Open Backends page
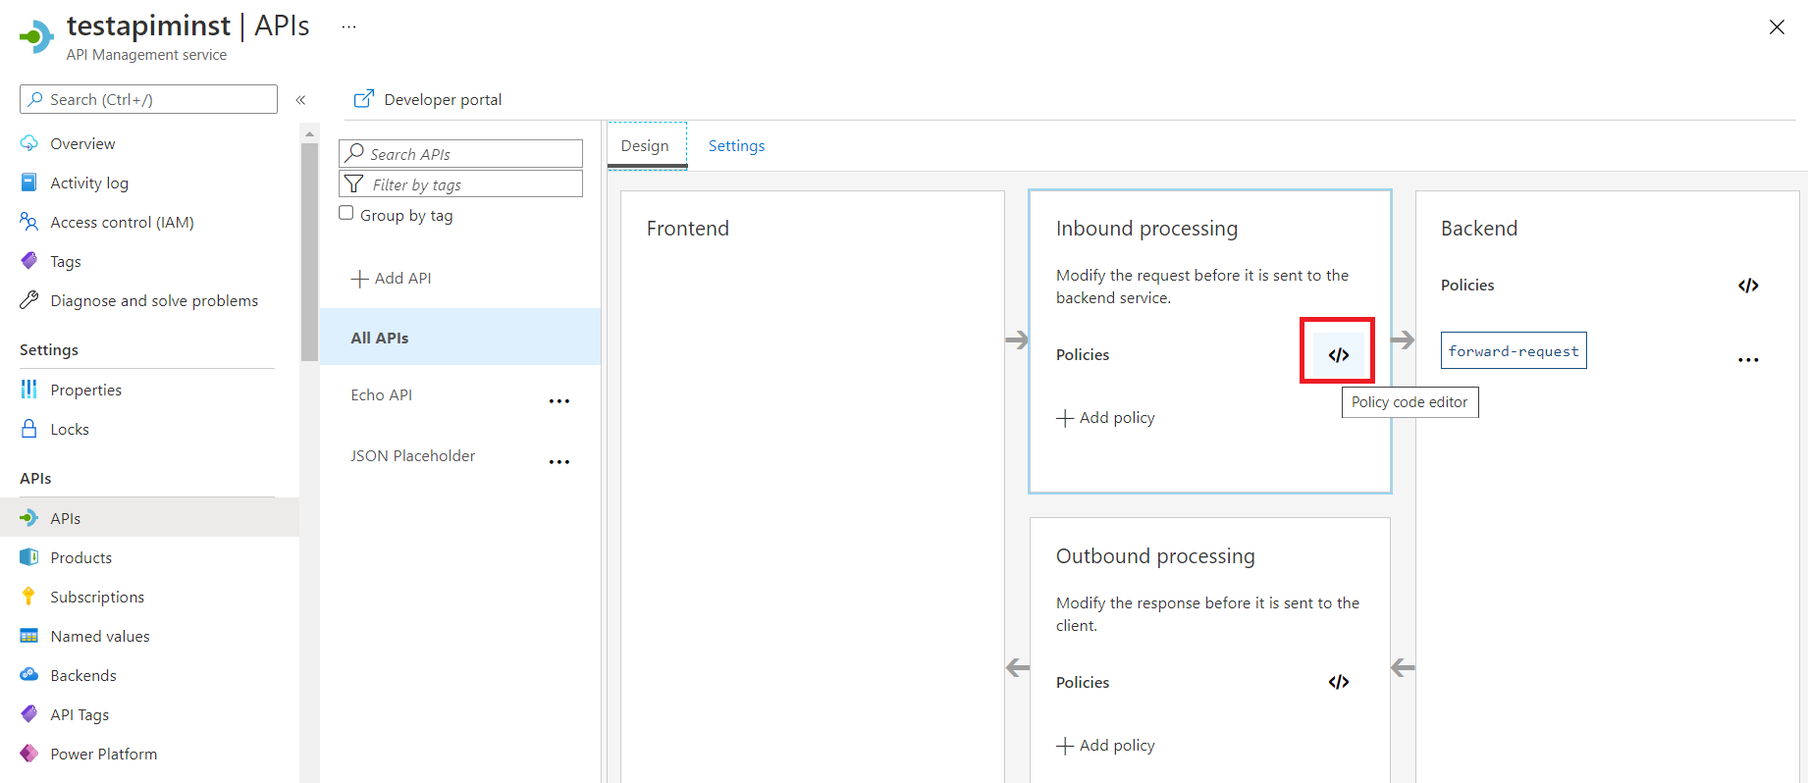Screen dimensions: 1808x783 [83, 675]
